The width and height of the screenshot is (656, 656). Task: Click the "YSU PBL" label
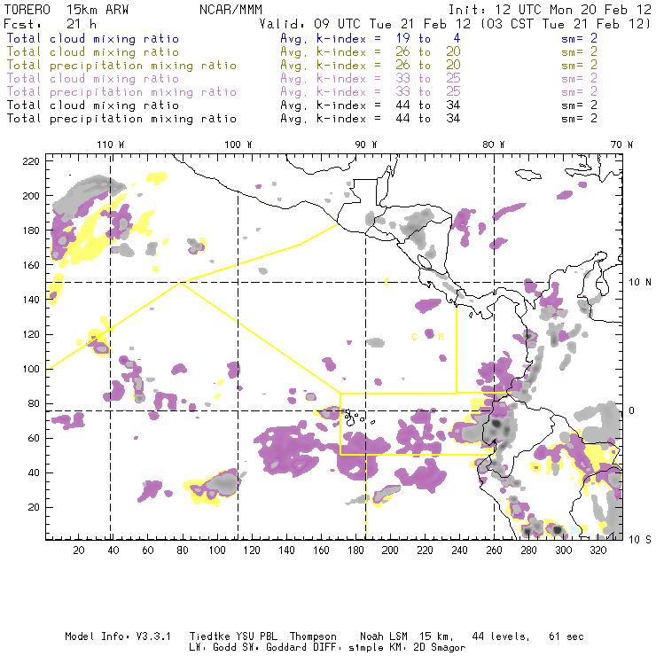click(255, 636)
